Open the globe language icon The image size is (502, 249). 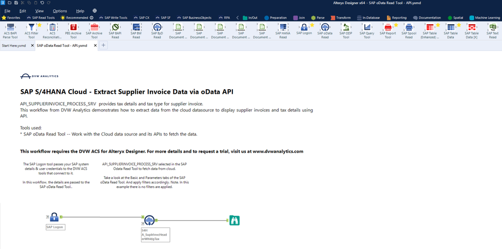coord(95,11)
